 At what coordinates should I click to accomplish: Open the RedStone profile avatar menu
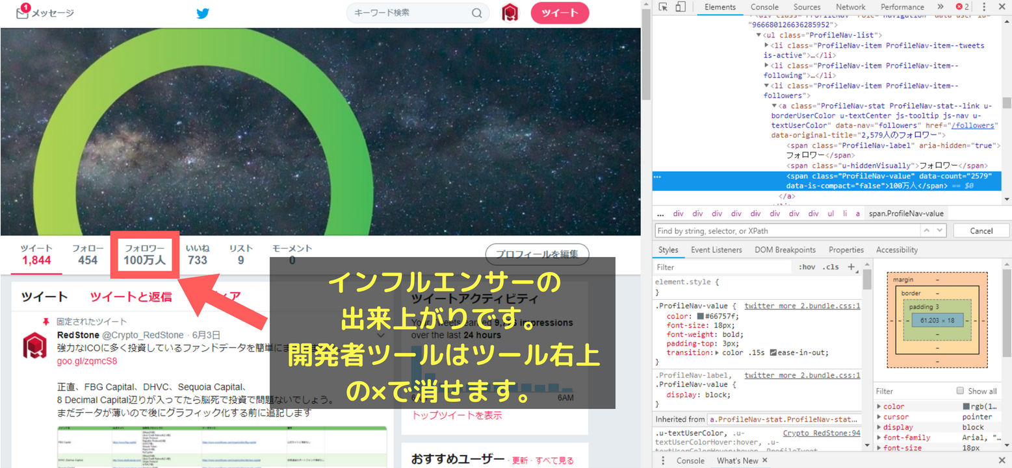[510, 13]
